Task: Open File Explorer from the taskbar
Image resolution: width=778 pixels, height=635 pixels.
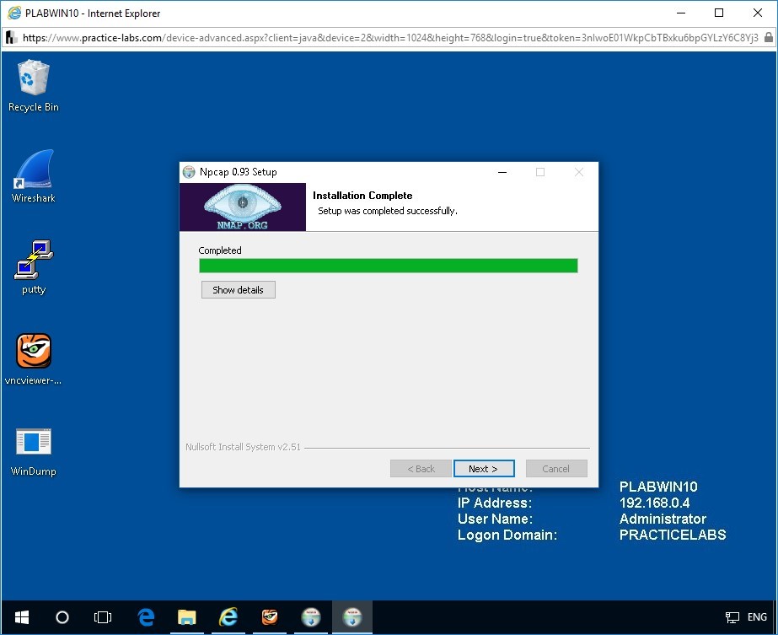Action: tap(186, 617)
